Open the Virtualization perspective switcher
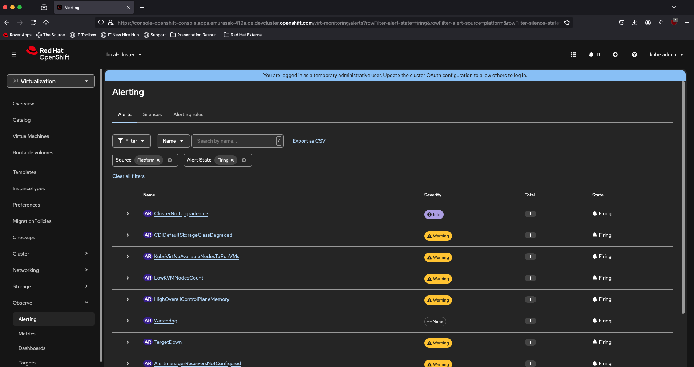 (x=51, y=81)
